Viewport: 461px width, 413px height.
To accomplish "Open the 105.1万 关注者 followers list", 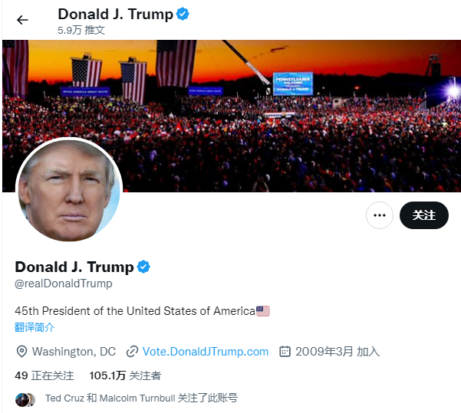I will [x=125, y=375].
